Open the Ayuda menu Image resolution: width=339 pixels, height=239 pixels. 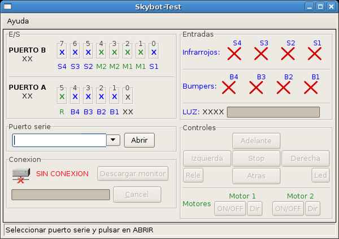tap(18, 21)
